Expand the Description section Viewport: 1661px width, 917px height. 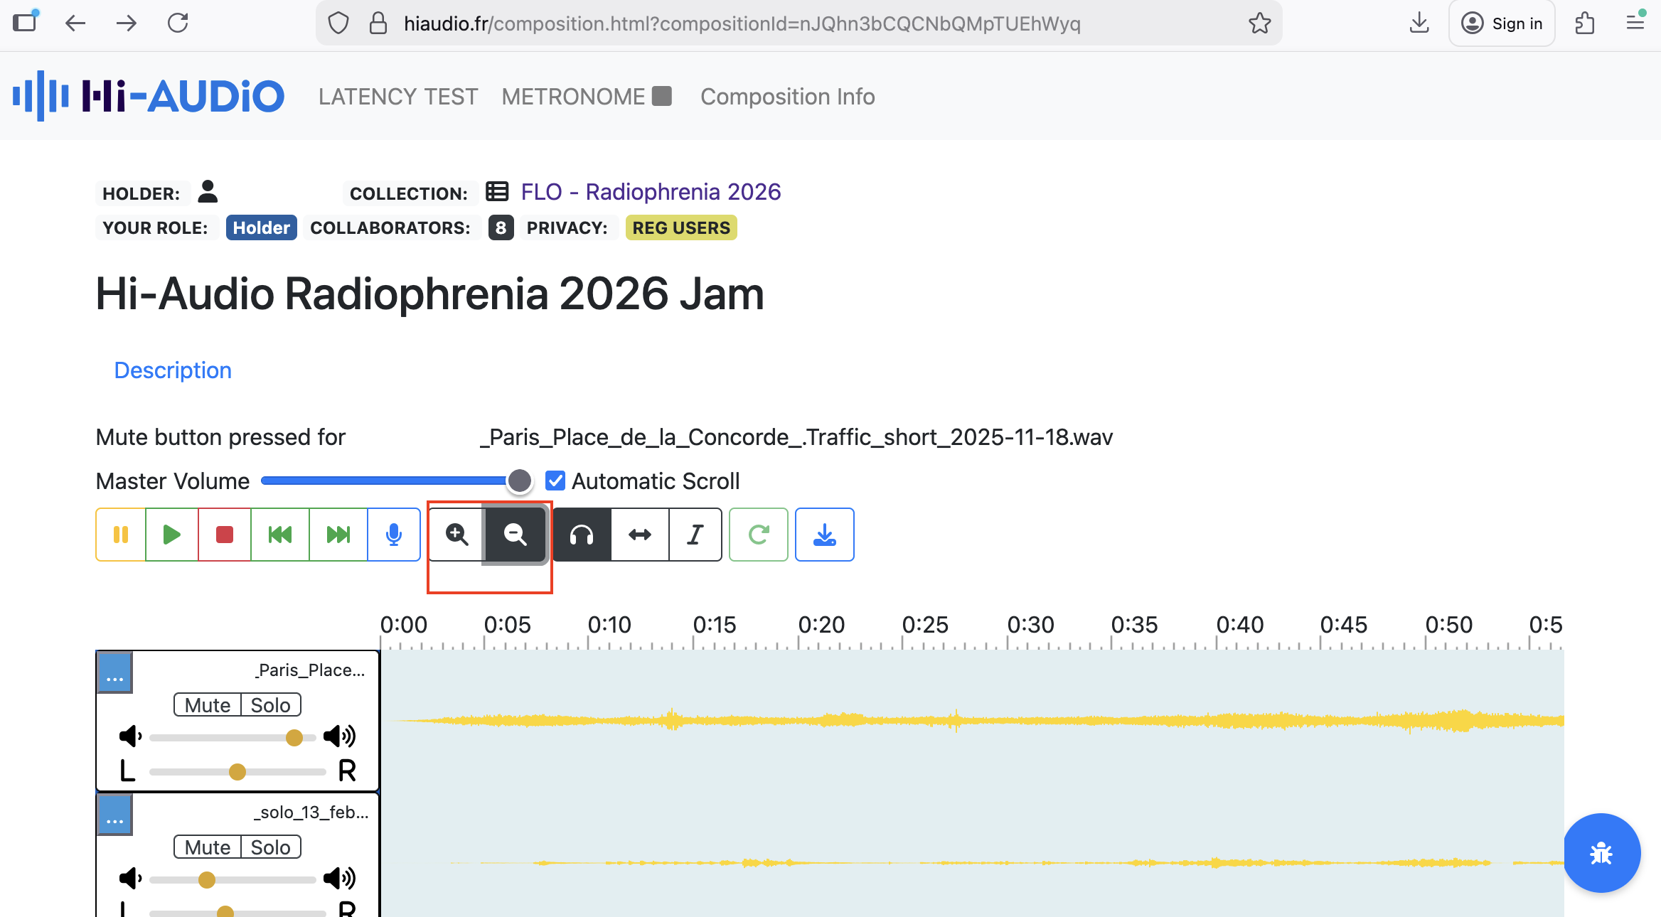point(172,370)
